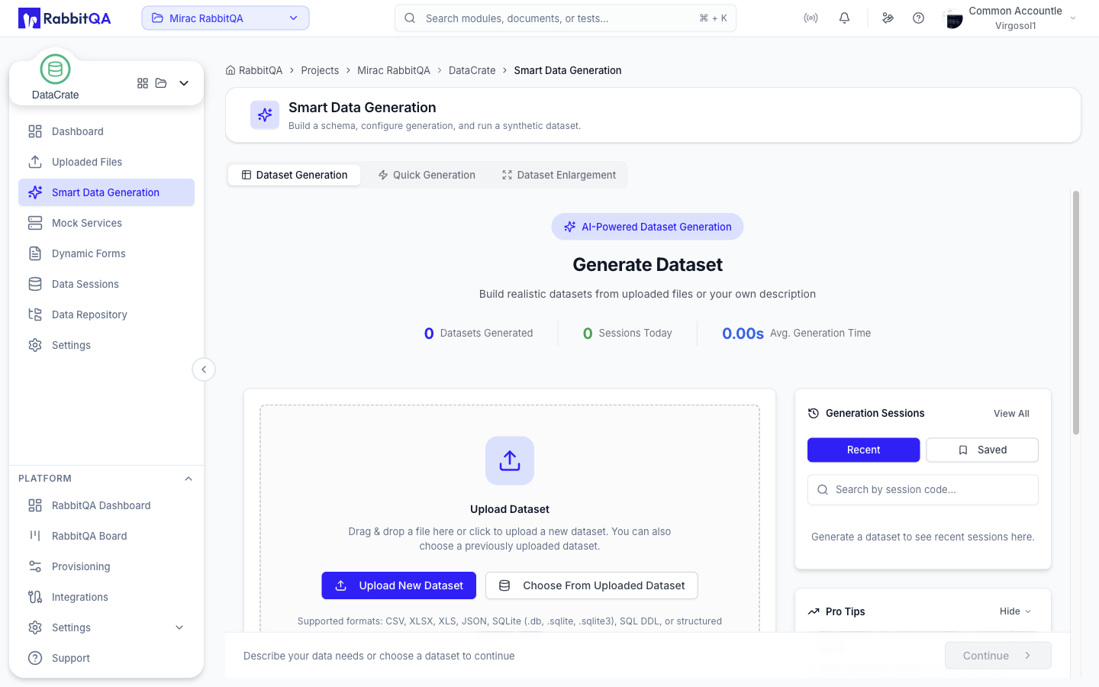Open Uploaded Files in sidebar
This screenshot has width=1099, height=687.
[x=106, y=162]
